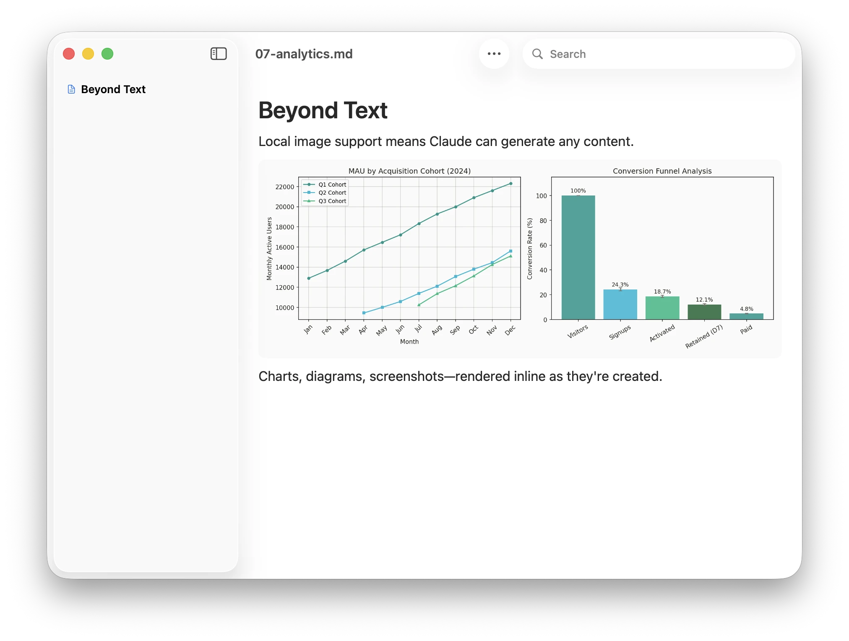Click the Beyond Text main heading
The height and width of the screenshot is (641, 849).
(323, 110)
